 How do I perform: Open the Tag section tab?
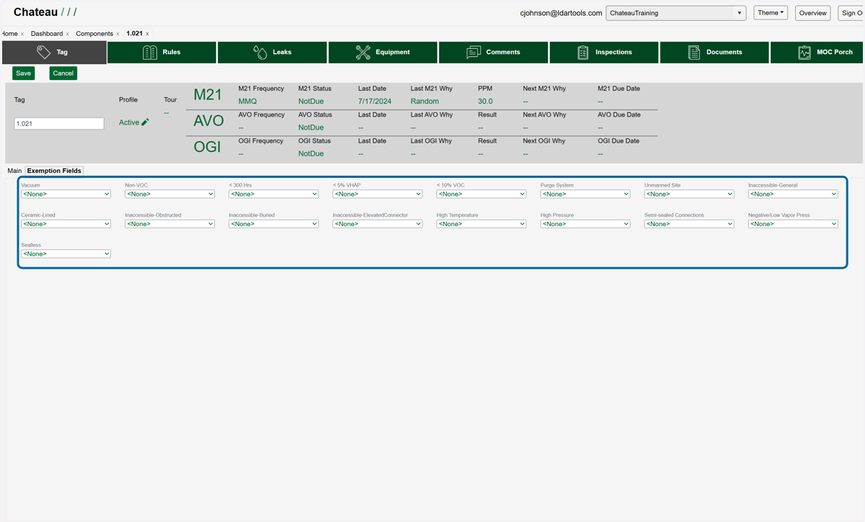point(54,53)
